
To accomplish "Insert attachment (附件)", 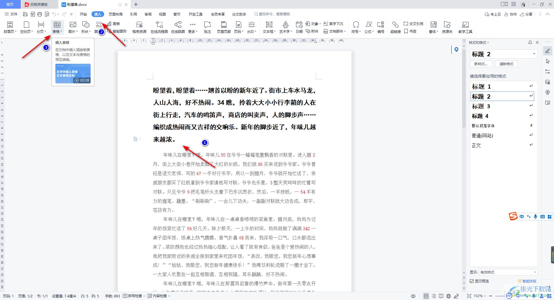I will click(x=312, y=31).
